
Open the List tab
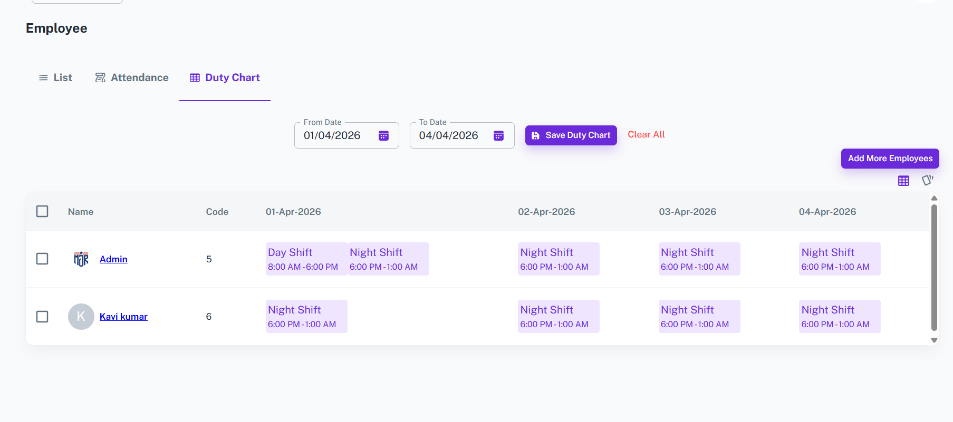tap(56, 78)
